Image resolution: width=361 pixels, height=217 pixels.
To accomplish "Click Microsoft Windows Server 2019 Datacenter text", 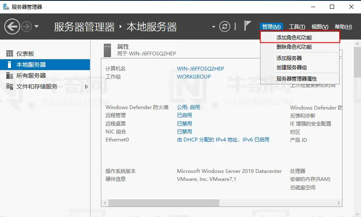I will [x=229, y=171].
